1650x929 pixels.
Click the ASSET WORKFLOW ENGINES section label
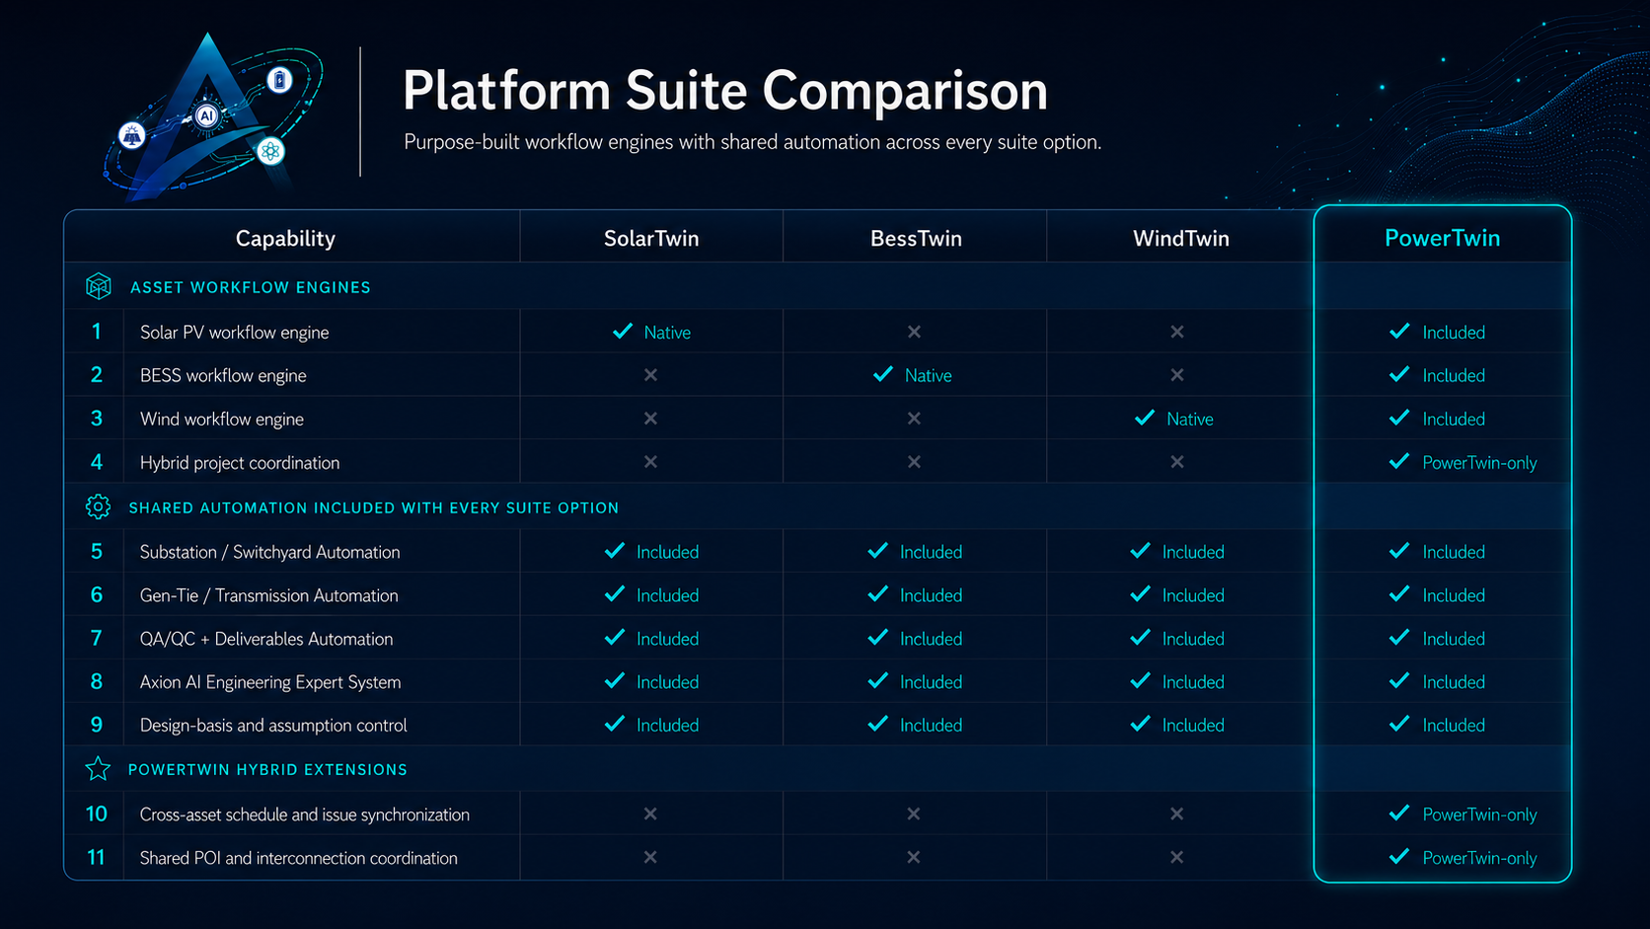(x=251, y=287)
